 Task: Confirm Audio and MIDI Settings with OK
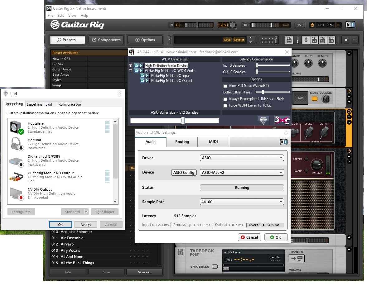(276, 237)
